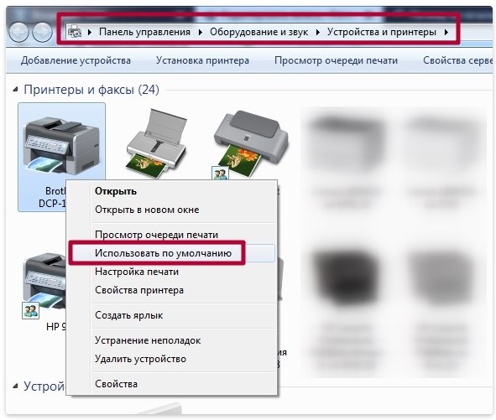Click the Back navigation arrow button
The image size is (496, 420).
(18, 33)
